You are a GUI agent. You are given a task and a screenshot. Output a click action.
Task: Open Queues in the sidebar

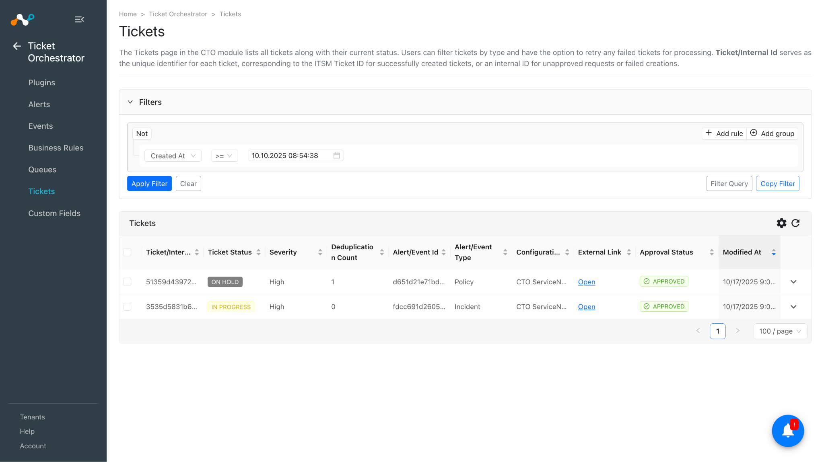(x=42, y=169)
